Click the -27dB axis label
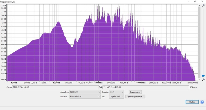Screen dimensions: 206x110 point(3,5)
